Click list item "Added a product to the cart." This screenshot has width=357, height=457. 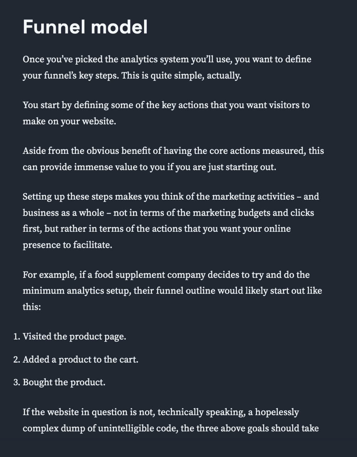click(x=80, y=359)
